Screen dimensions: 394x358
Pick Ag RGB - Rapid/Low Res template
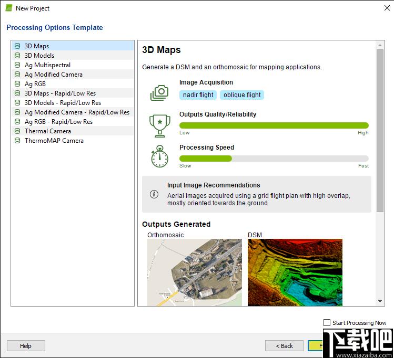[x=73, y=122]
